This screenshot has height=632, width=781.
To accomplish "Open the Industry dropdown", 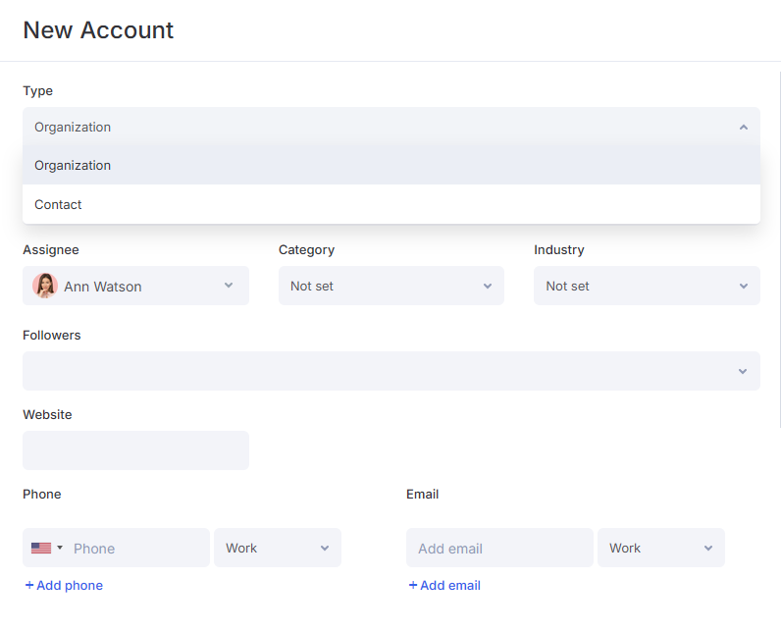I will (647, 286).
